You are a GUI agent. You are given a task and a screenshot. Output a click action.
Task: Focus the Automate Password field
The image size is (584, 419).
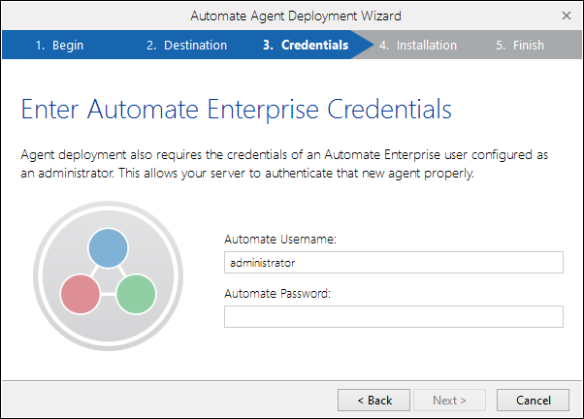tap(393, 317)
